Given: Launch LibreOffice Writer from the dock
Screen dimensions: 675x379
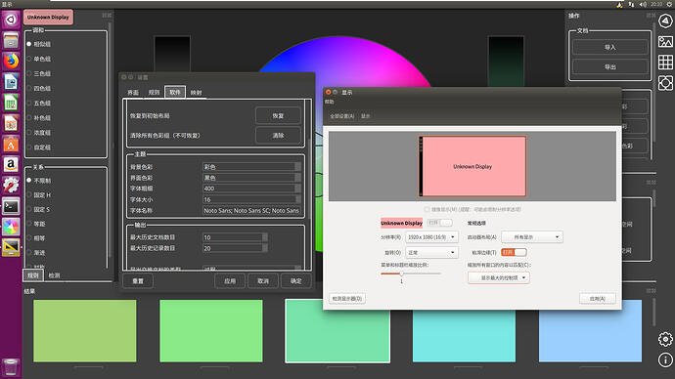Looking at the screenshot, I should coord(11,82).
